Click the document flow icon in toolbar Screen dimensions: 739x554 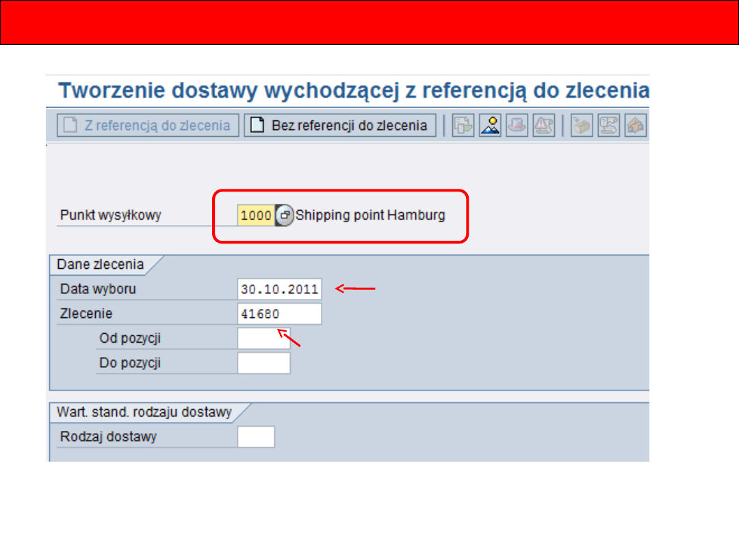point(463,126)
